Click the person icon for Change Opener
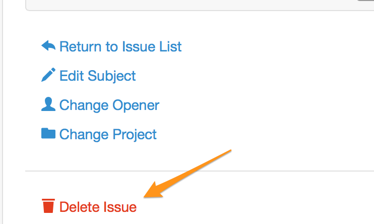This screenshot has width=374, height=224. coord(48,105)
